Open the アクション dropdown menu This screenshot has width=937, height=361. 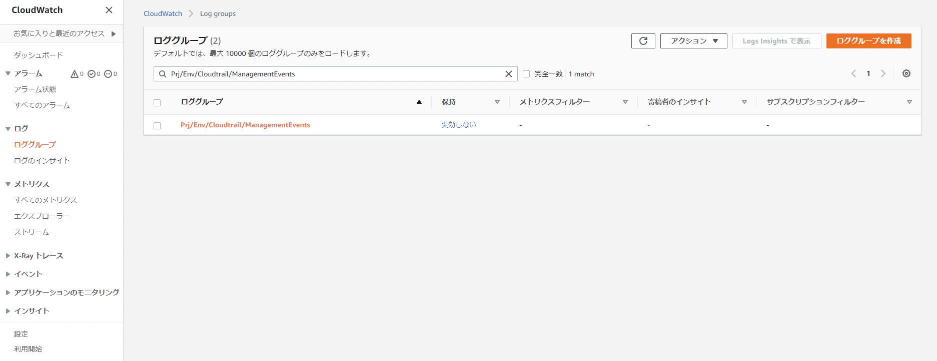point(694,41)
